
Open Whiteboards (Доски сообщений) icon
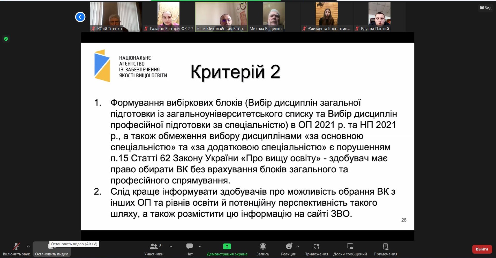pos(350,247)
